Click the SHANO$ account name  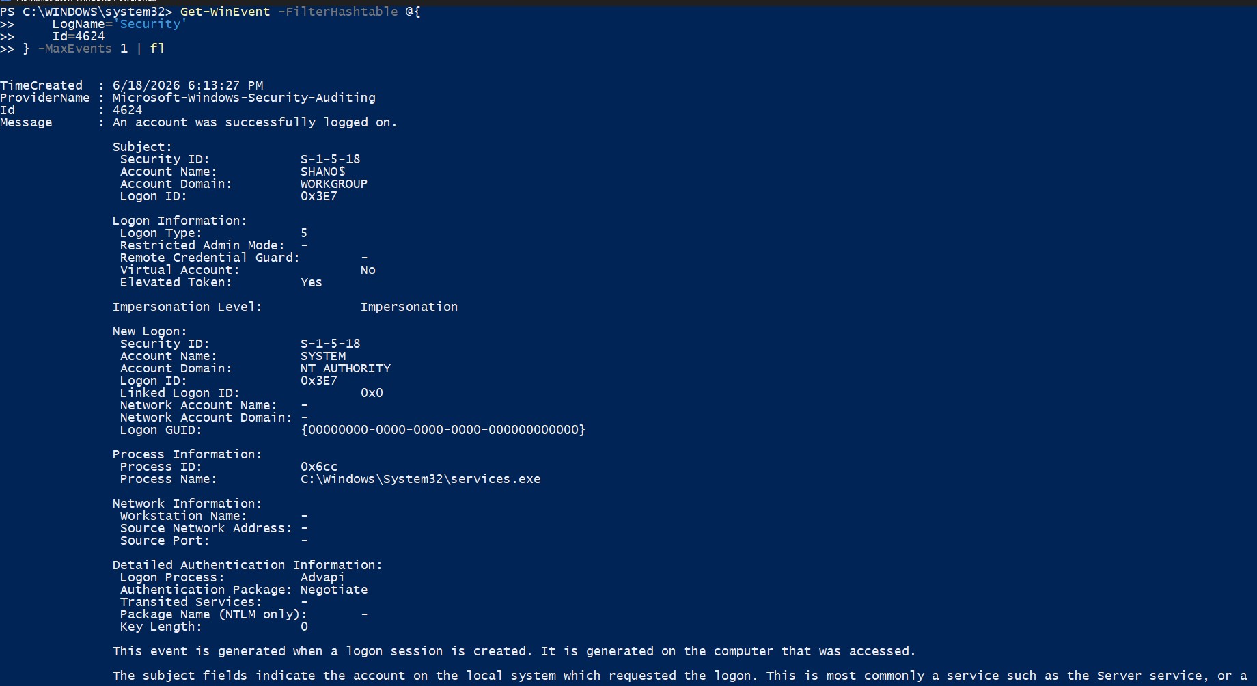pyautogui.click(x=322, y=171)
